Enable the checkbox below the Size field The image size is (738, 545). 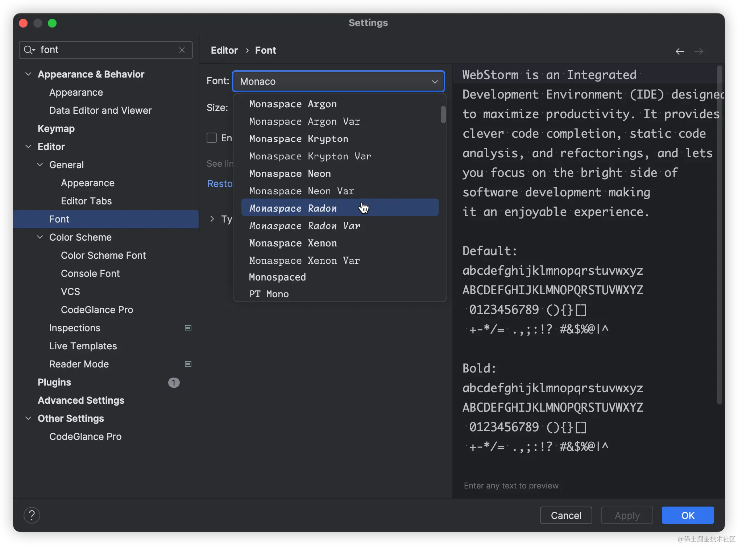click(212, 137)
